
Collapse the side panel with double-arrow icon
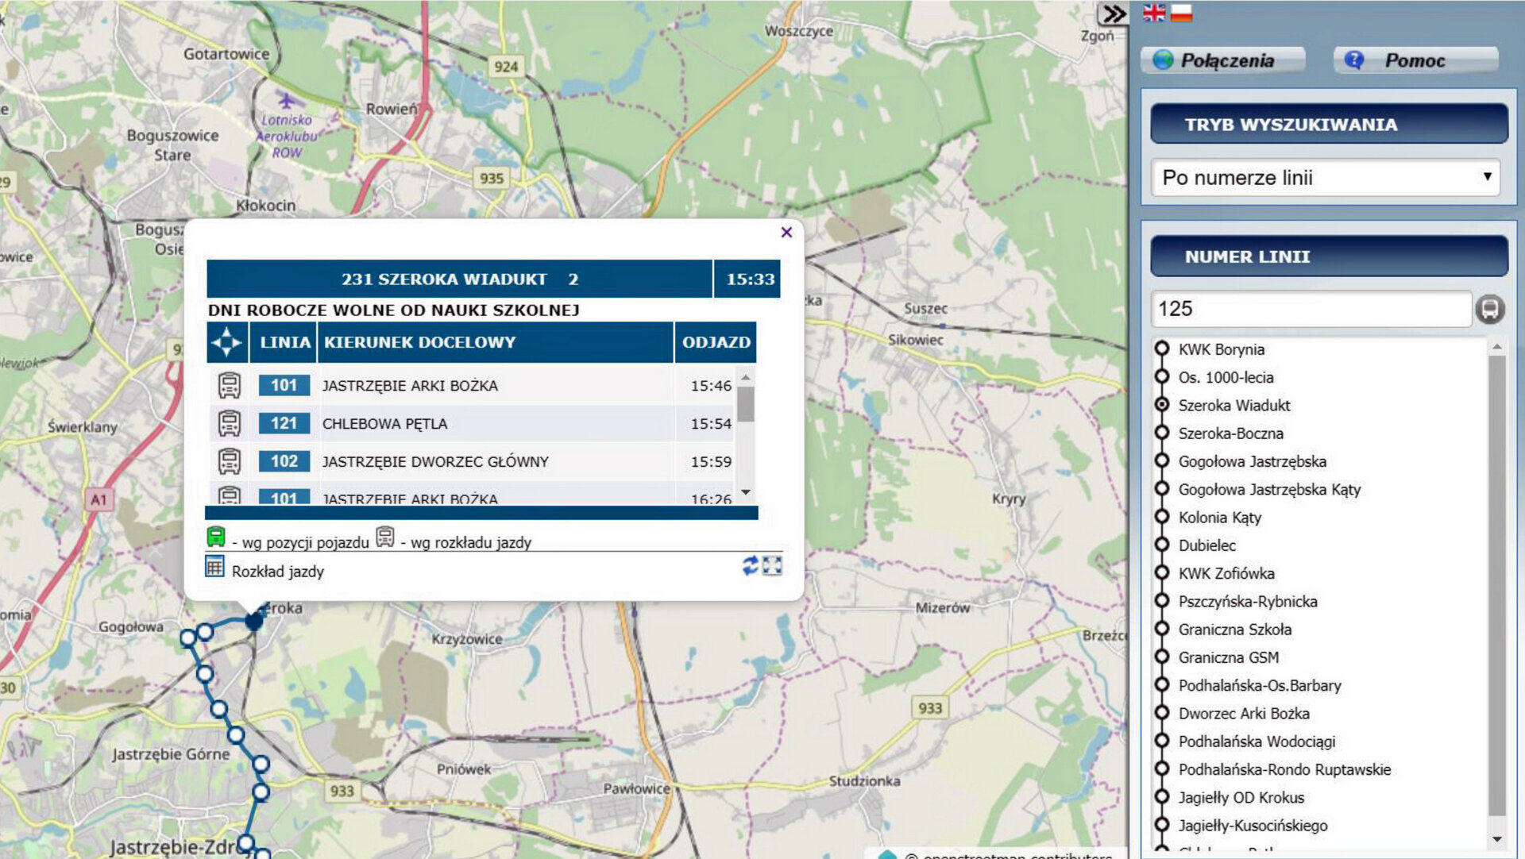[1114, 13]
